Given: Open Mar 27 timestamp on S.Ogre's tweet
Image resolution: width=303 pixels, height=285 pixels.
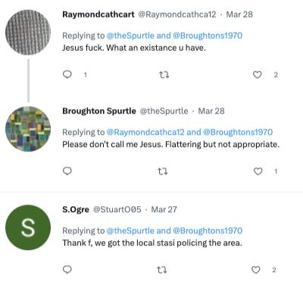Looking at the screenshot, I should pyautogui.click(x=164, y=209).
